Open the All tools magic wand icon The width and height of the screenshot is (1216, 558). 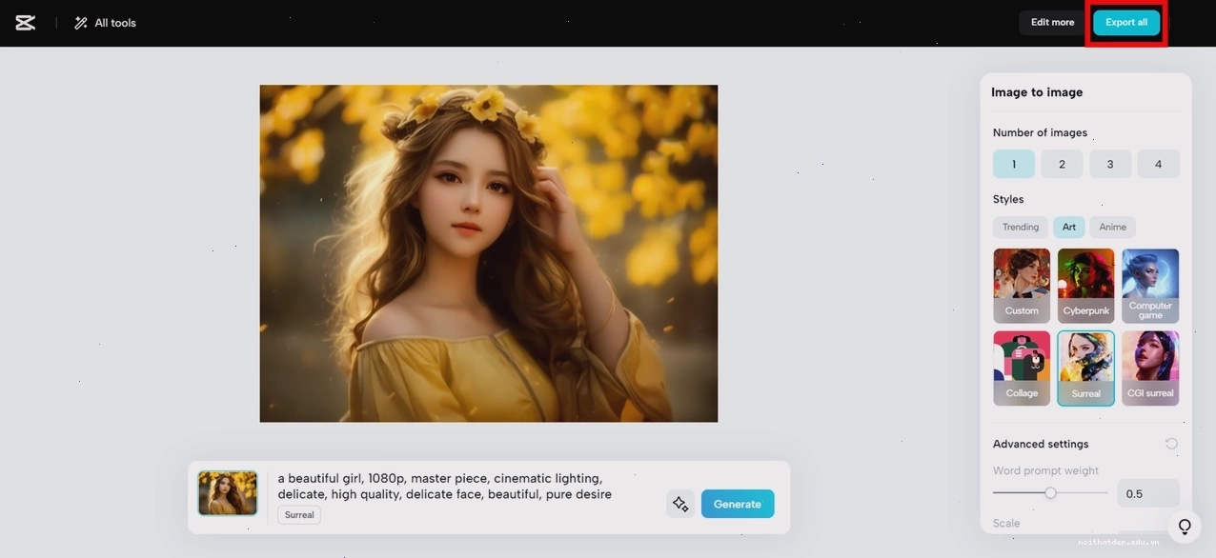click(x=81, y=23)
